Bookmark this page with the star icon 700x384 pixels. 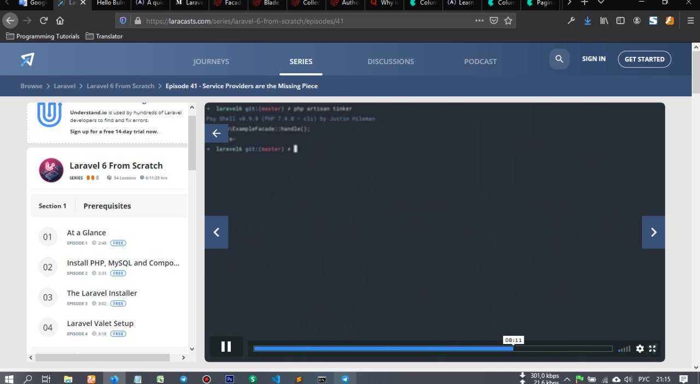coord(508,21)
